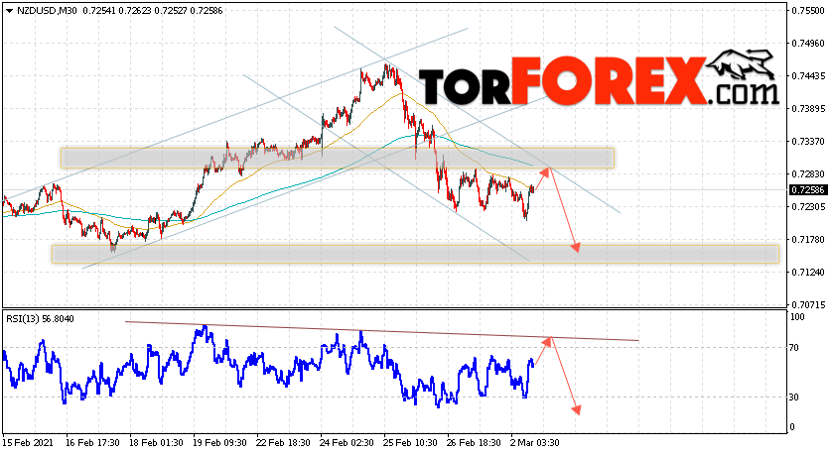
Task: Select the 25 Feb 10:30 time label
Action: tap(411, 442)
